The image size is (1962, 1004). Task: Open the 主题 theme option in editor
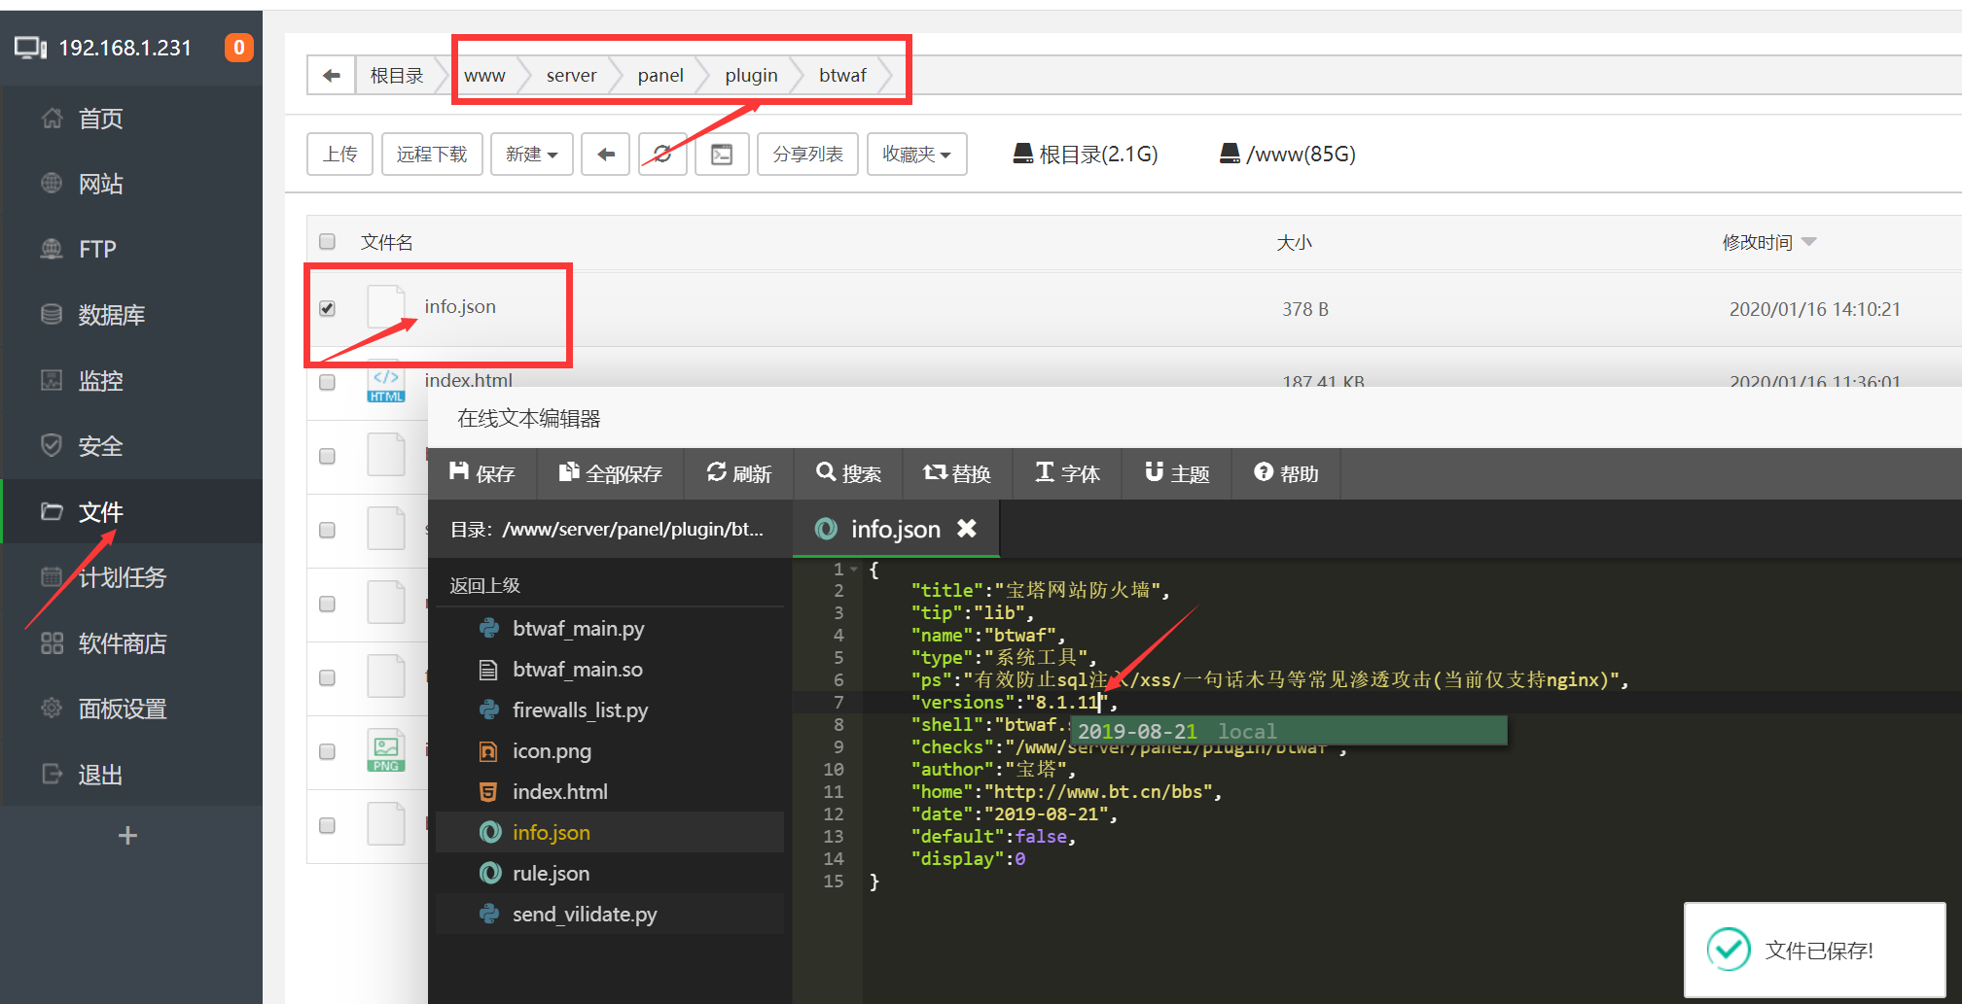pos(1177,473)
